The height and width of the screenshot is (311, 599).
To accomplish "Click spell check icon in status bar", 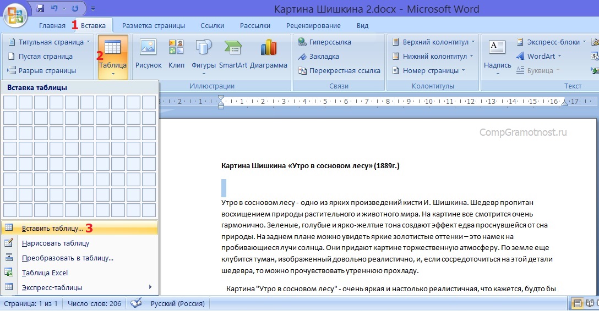I will coord(135,303).
